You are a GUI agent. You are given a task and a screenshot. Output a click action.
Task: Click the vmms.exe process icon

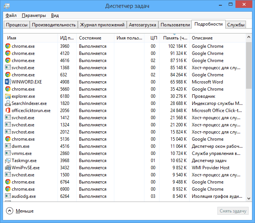pos(8,153)
